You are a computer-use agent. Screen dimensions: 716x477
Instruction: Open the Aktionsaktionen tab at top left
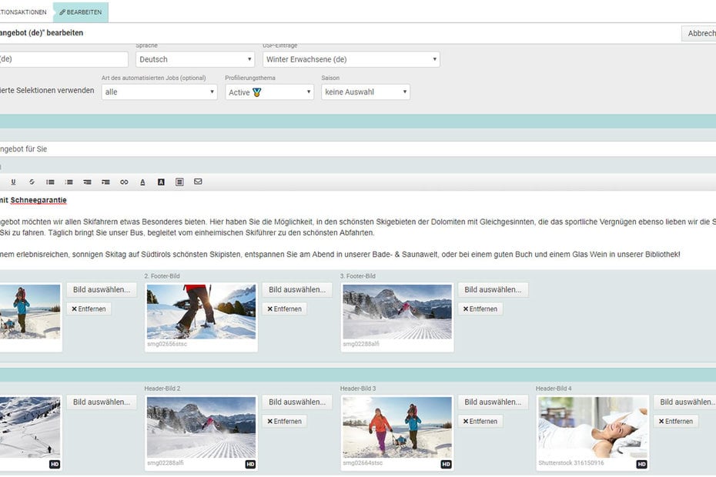[x=23, y=12]
